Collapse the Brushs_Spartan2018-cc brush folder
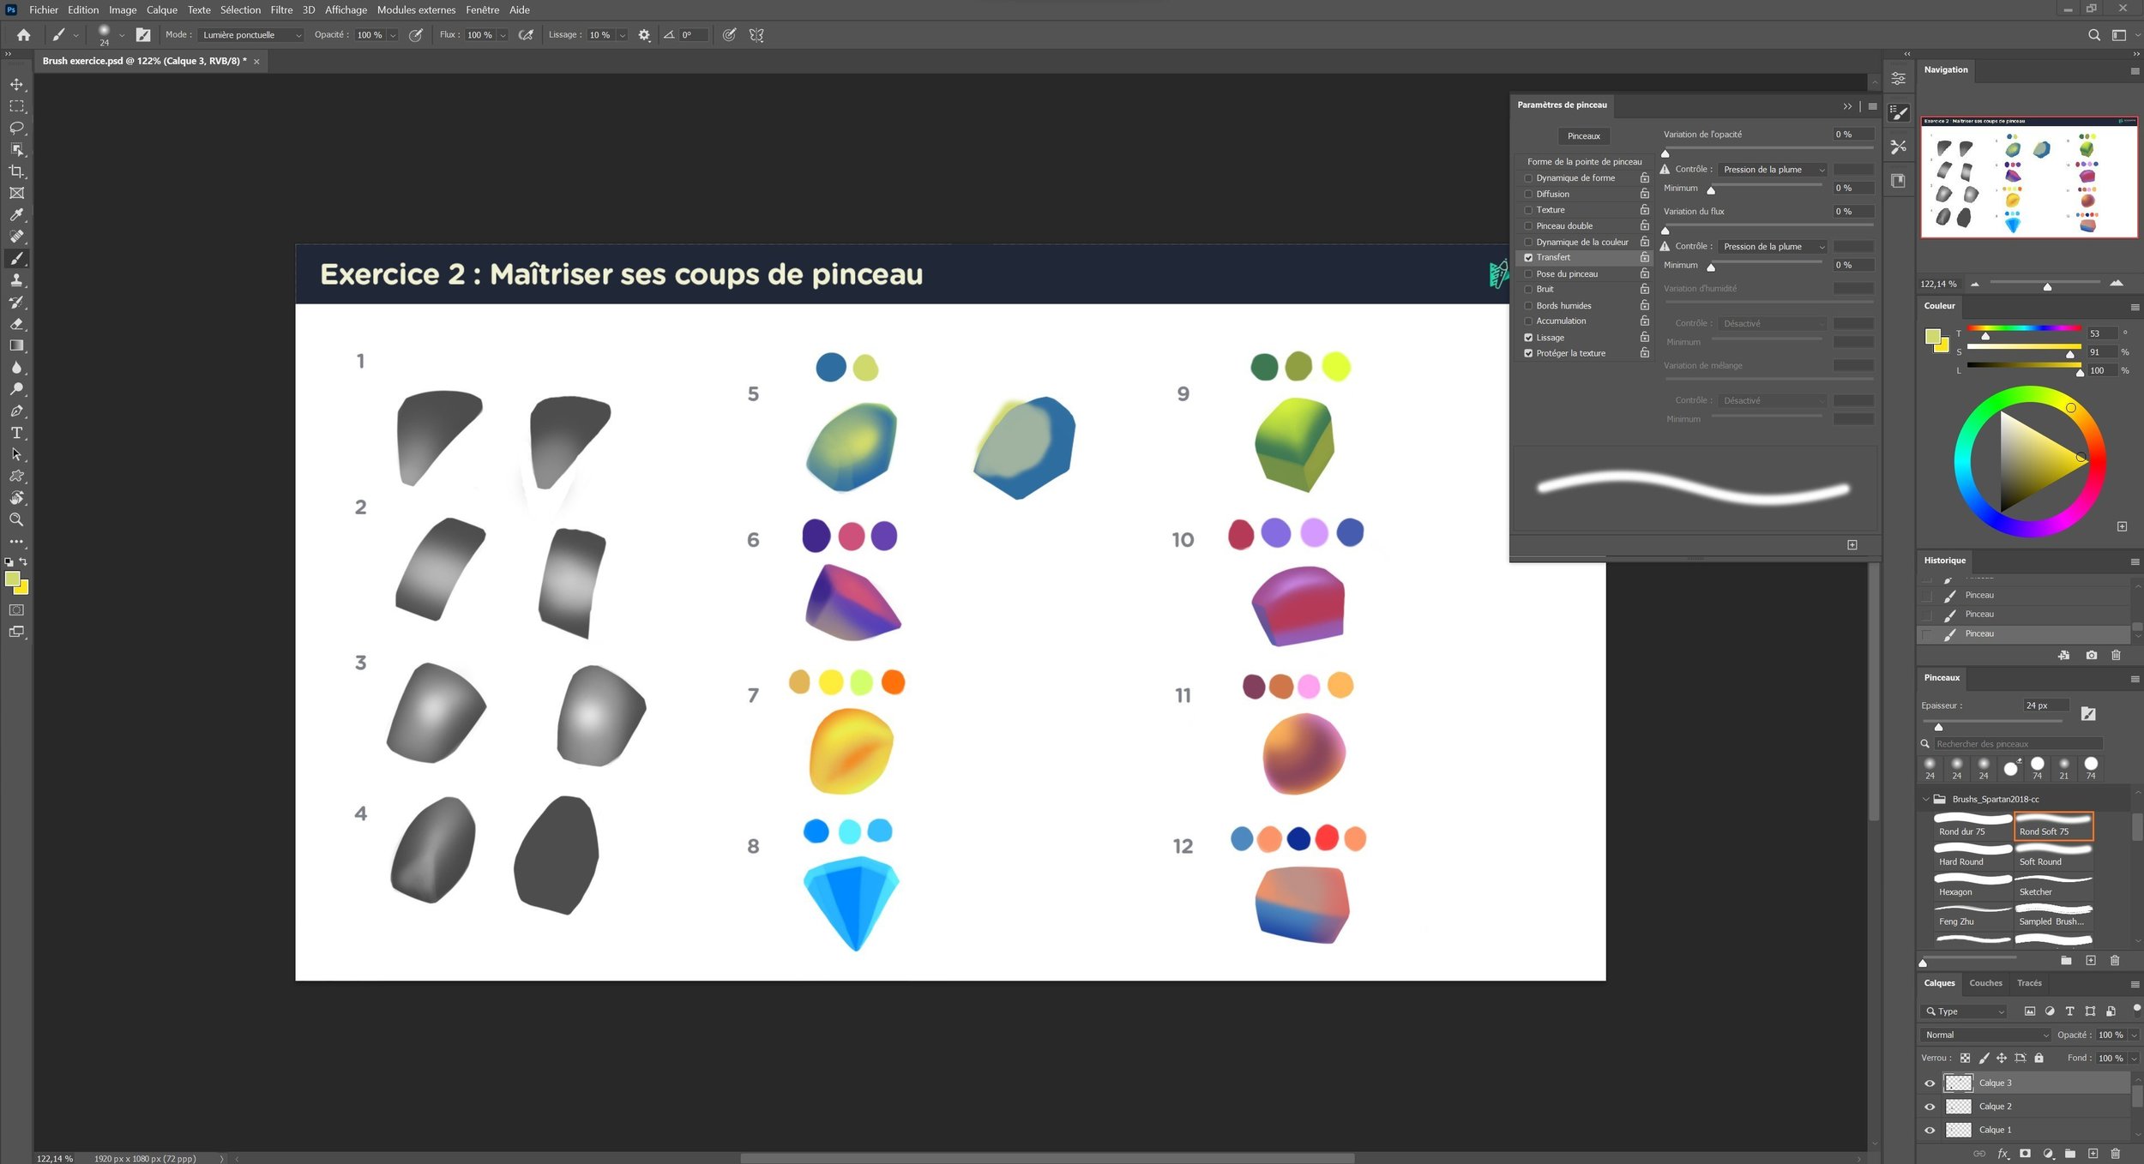This screenshot has width=2144, height=1164. (x=1926, y=799)
